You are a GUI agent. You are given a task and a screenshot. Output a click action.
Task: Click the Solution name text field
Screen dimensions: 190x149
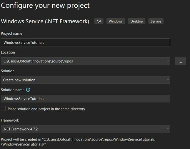(x=85, y=98)
